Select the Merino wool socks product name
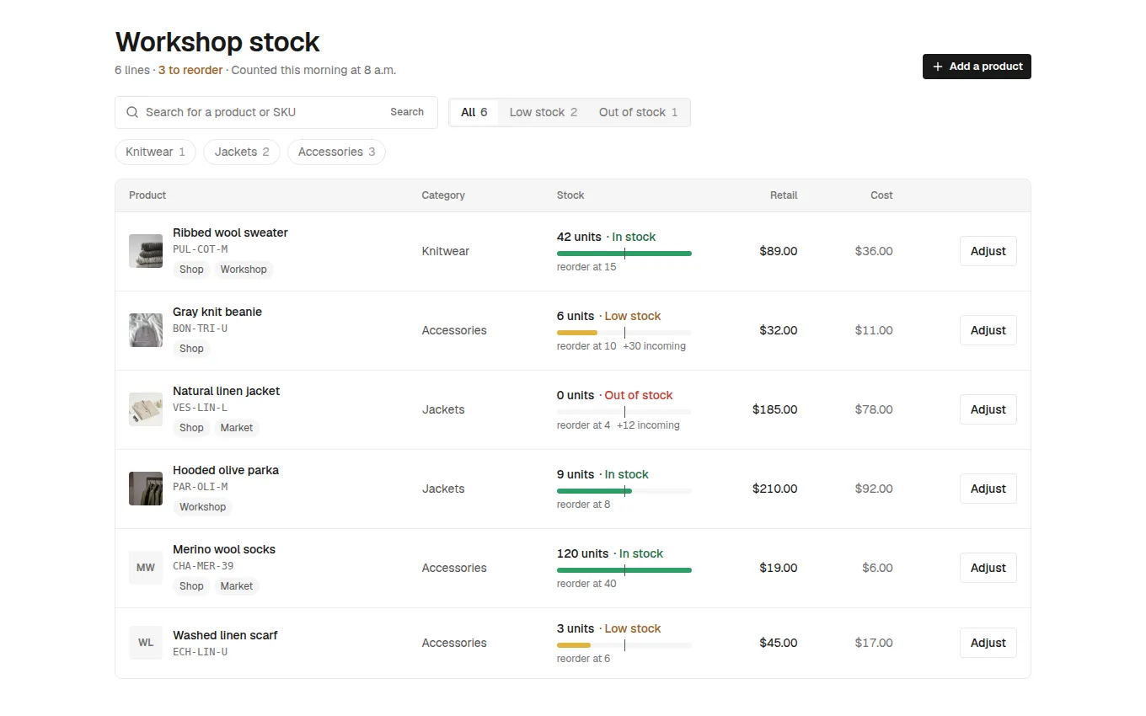The width and height of the screenshot is (1146, 716). click(x=224, y=549)
